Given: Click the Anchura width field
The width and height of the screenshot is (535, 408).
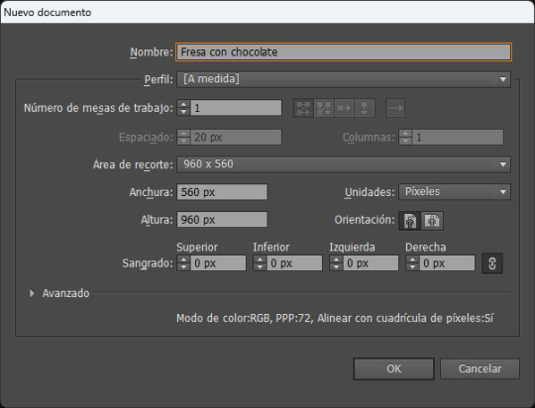Looking at the screenshot, I should tap(222, 192).
